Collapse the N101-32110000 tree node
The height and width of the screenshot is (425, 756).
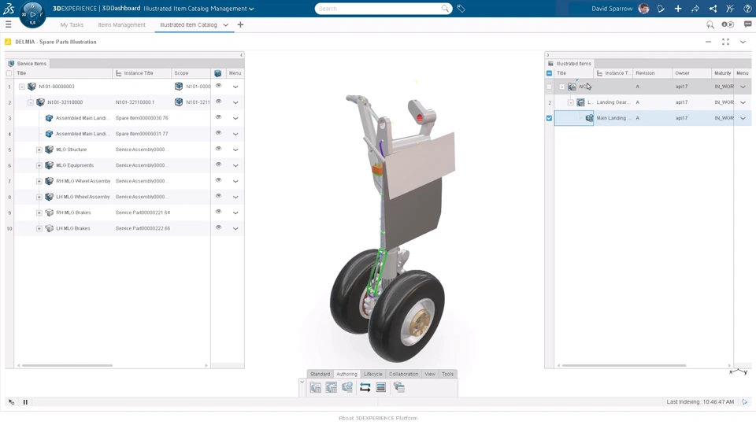pos(31,102)
